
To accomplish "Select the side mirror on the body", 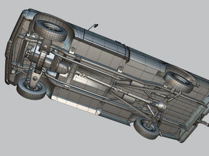I will [x=93, y=27].
